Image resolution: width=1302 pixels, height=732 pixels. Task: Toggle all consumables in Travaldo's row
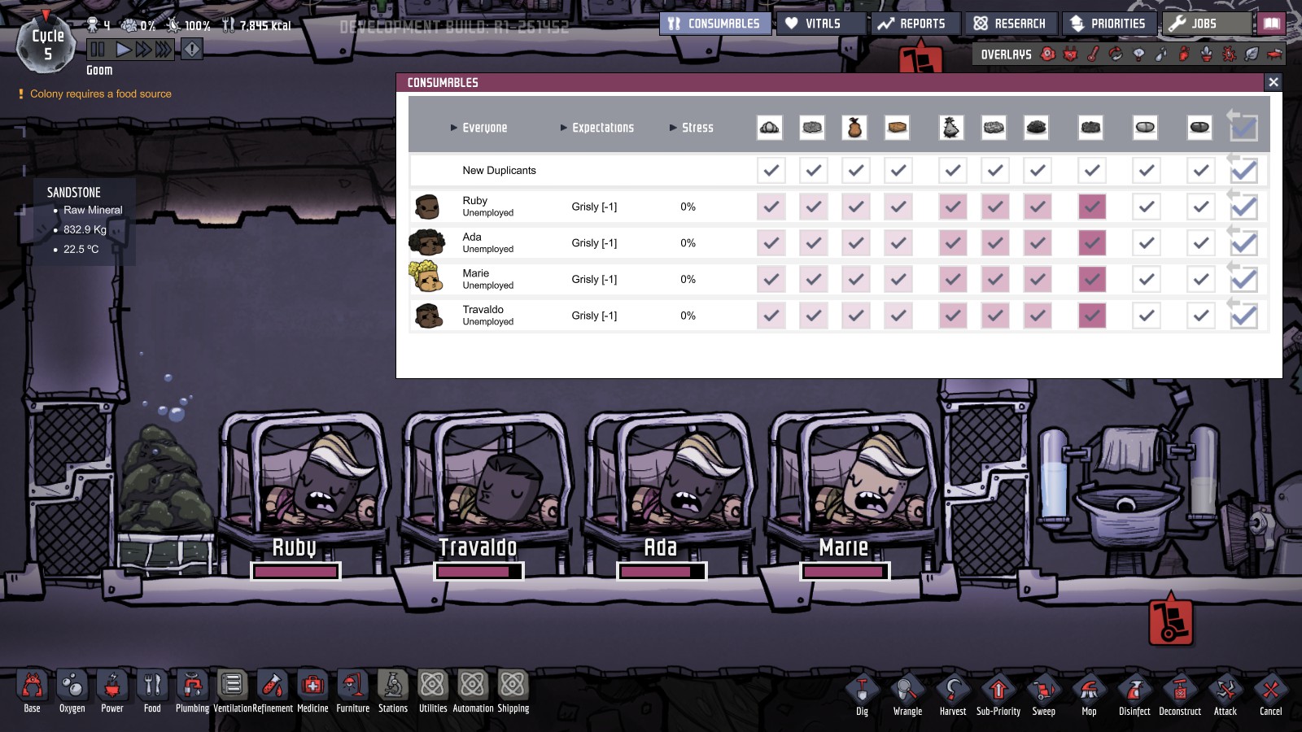[1243, 316]
